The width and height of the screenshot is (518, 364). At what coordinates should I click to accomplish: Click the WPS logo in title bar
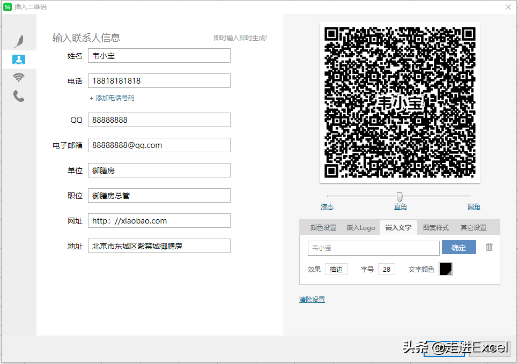pyautogui.click(x=8, y=6)
